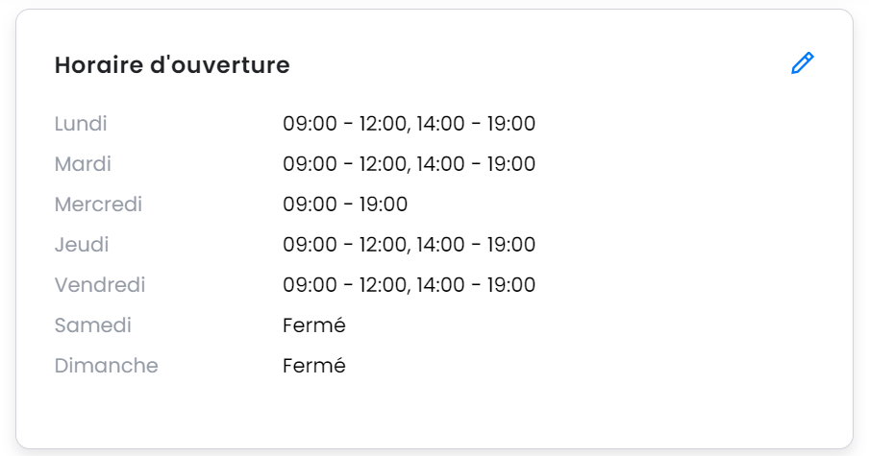Click the Jeudi day label

pos(82,245)
